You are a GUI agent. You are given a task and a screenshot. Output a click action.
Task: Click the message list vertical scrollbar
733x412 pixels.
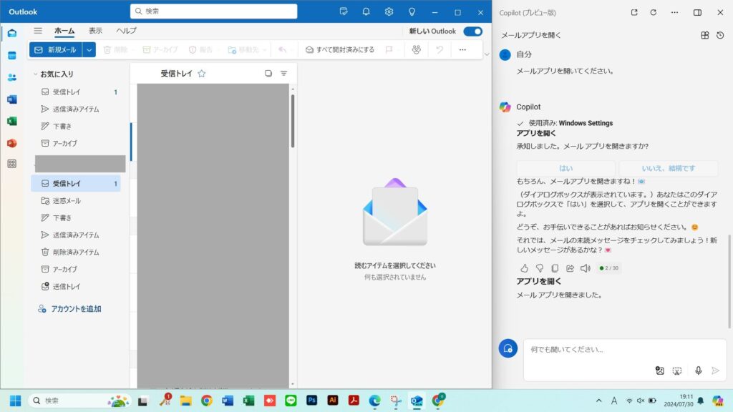(x=292, y=122)
